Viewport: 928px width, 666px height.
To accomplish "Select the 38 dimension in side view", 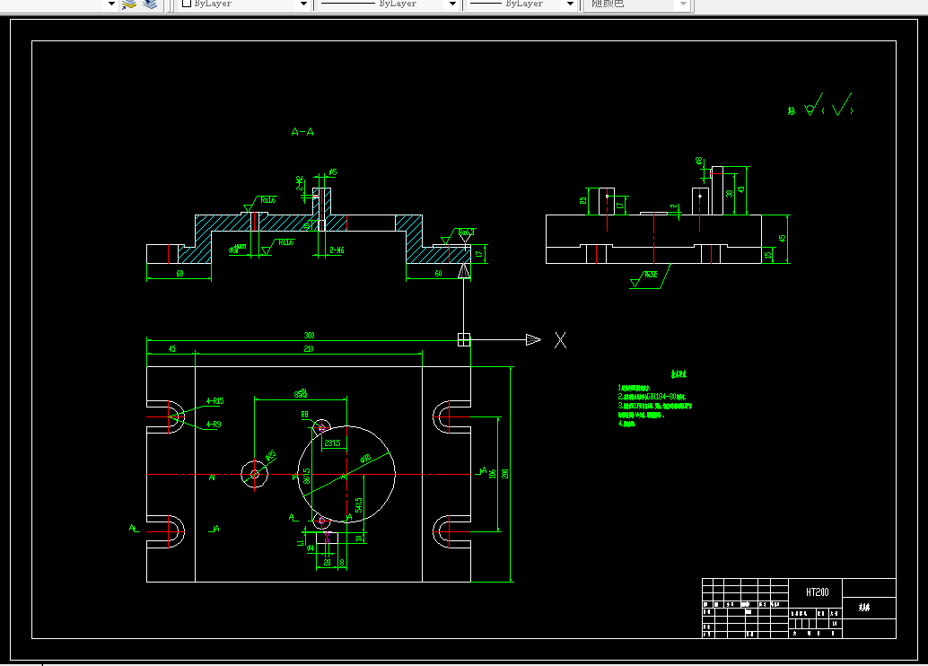I will click(729, 192).
